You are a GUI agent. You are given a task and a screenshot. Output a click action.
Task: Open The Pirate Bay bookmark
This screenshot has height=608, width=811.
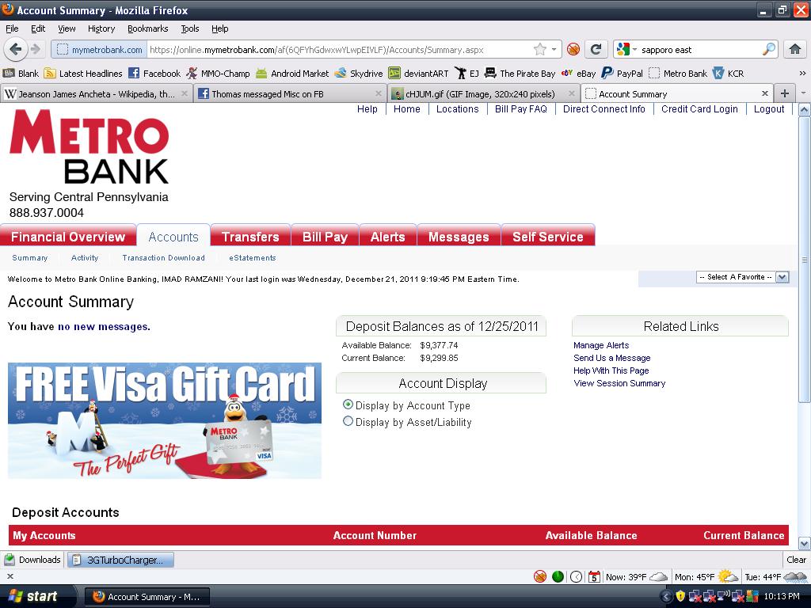point(520,74)
